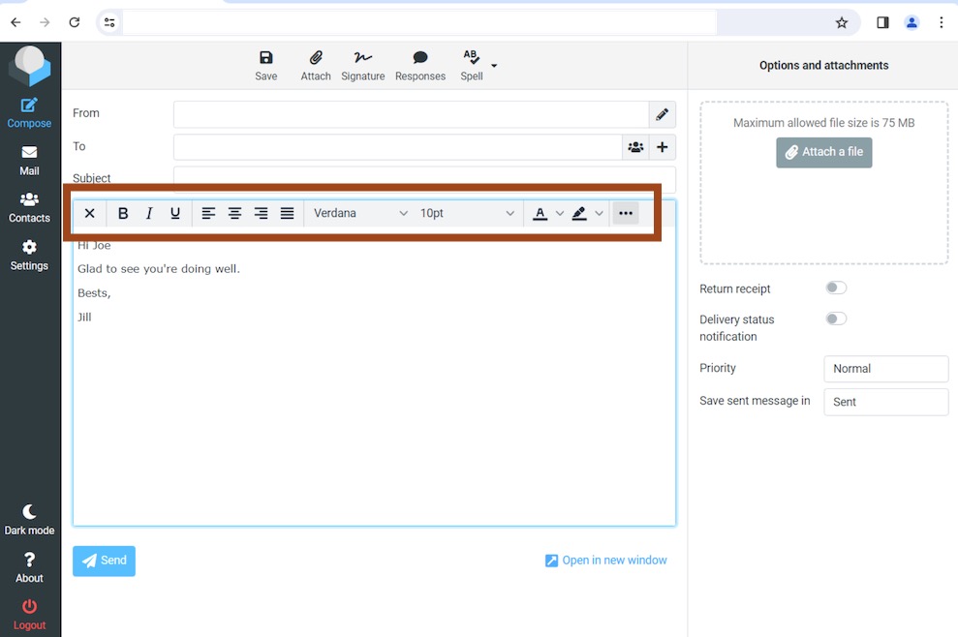Click the add contacts icon beside To
958x637 pixels.
click(635, 147)
